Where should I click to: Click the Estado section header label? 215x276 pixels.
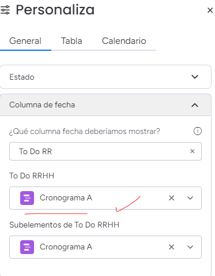pyautogui.click(x=22, y=77)
